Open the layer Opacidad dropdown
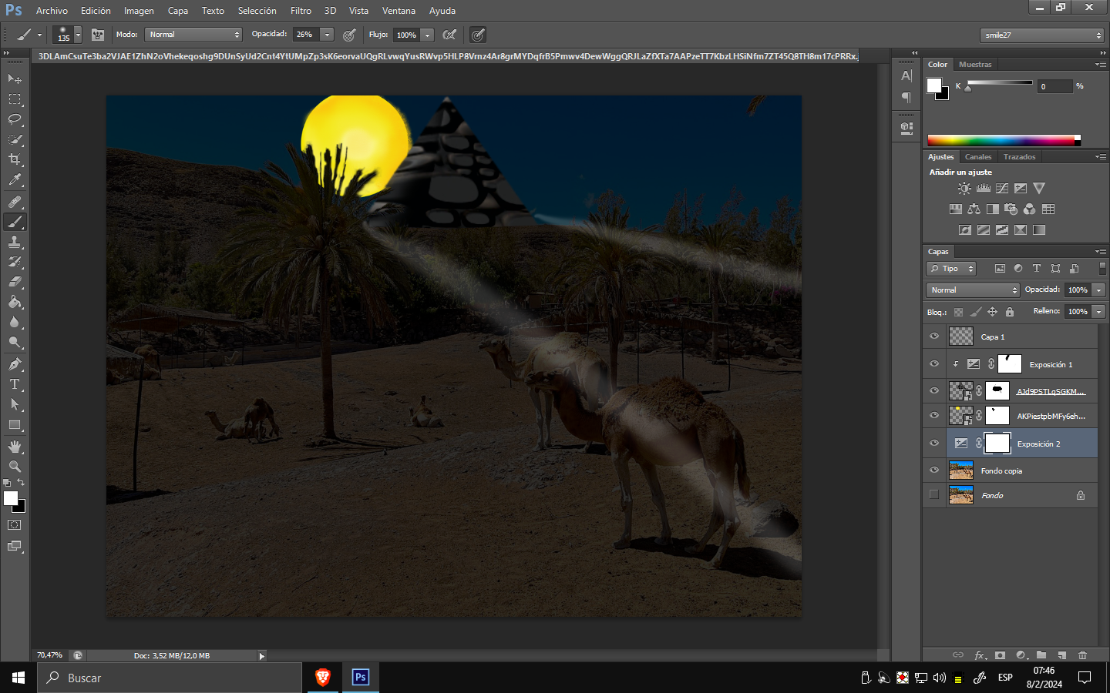 [1099, 290]
